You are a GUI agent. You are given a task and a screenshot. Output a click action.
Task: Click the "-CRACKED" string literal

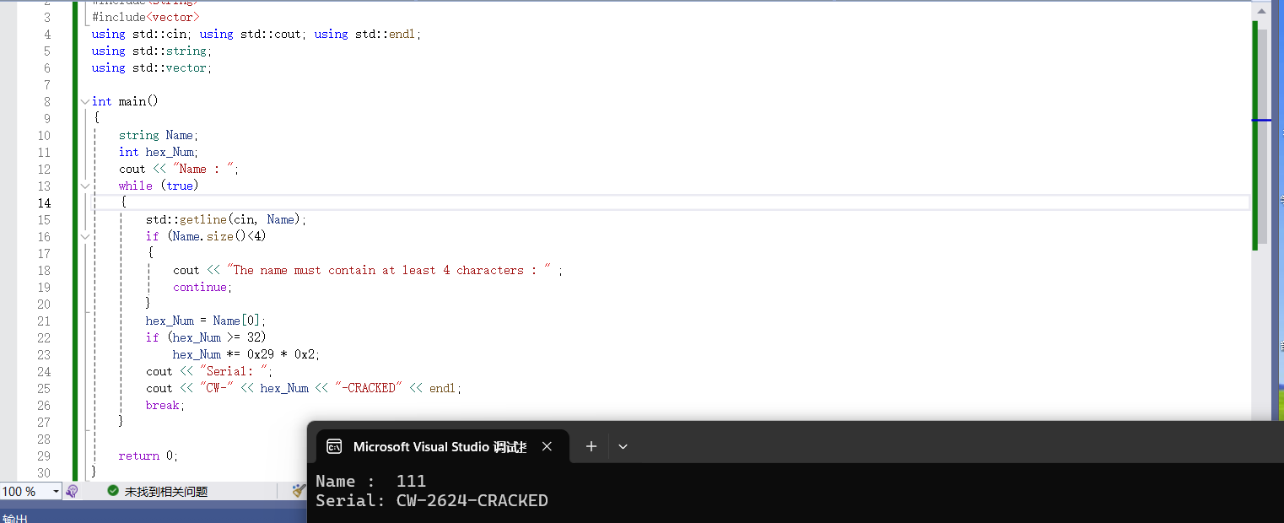point(369,388)
